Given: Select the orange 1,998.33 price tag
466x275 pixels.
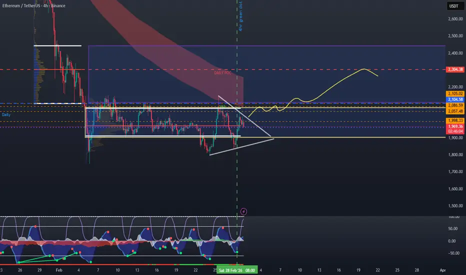Looking at the screenshot, I should click(x=455, y=120).
